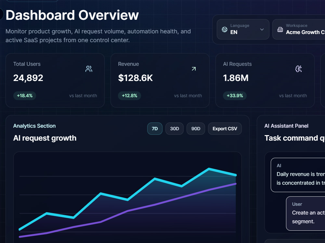Open the Language EN dropdown
Viewport: 325px width, 243px height.
pyautogui.click(x=243, y=29)
